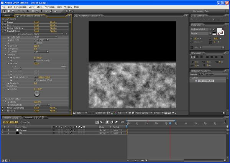This screenshot has width=230, height=163.
Task: Open the Overflow dropdown
Action: 41,52
